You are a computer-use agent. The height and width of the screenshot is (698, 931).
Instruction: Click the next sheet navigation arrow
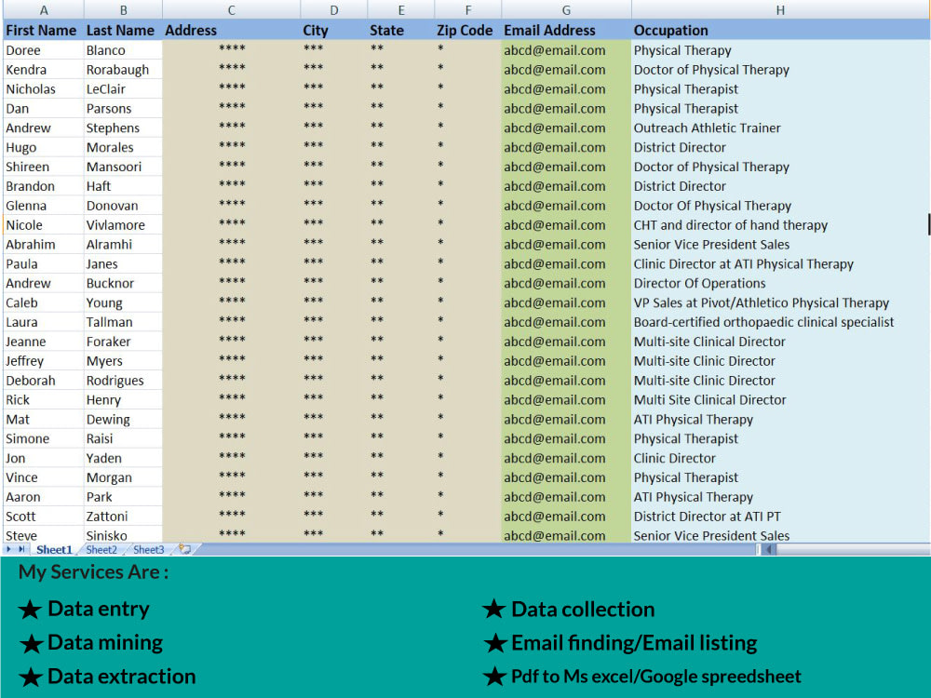pos(8,550)
